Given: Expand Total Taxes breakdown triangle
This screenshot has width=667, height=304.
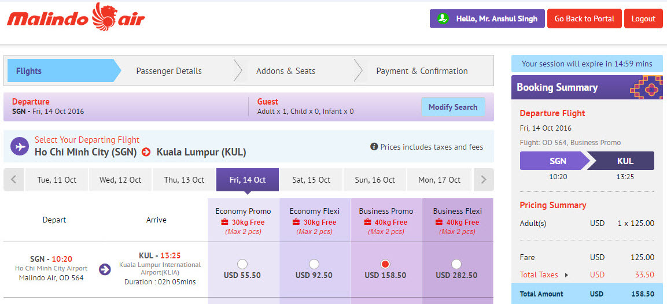Looking at the screenshot, I should click(x=566, y=275).
